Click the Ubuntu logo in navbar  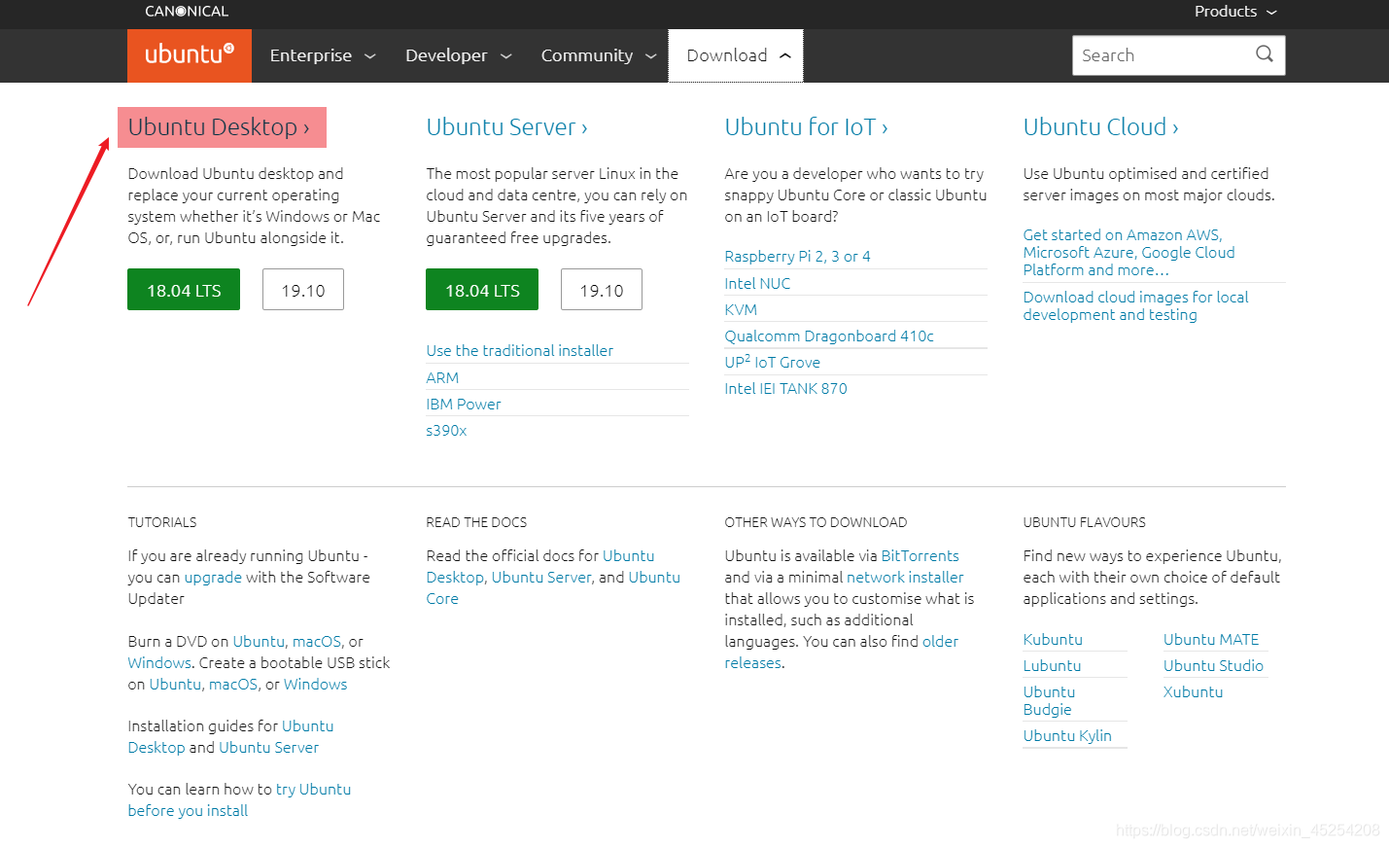(190, 55)
